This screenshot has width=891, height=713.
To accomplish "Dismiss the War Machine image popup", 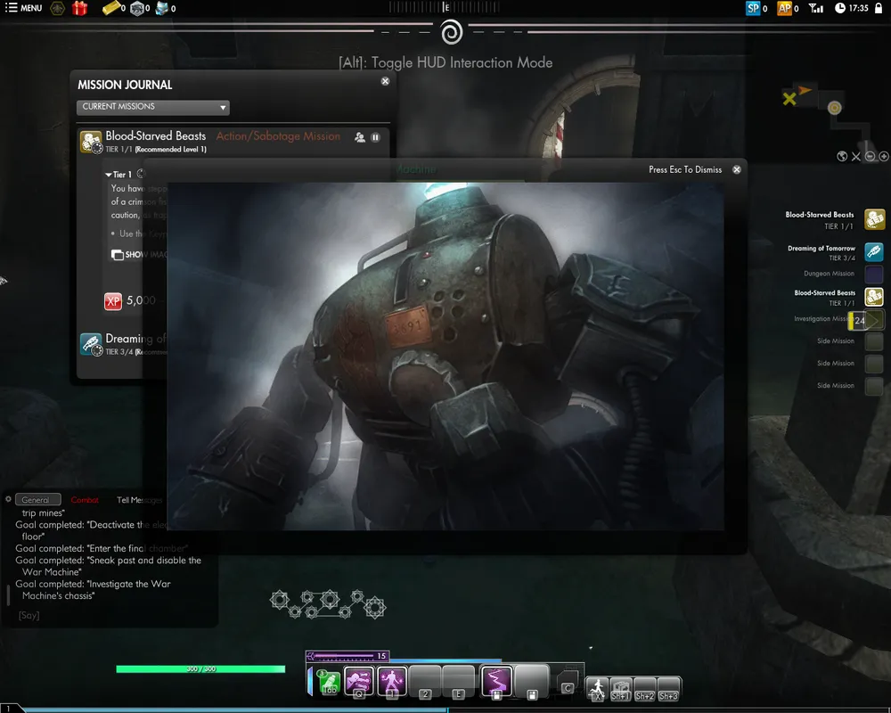I will point(737,169).
